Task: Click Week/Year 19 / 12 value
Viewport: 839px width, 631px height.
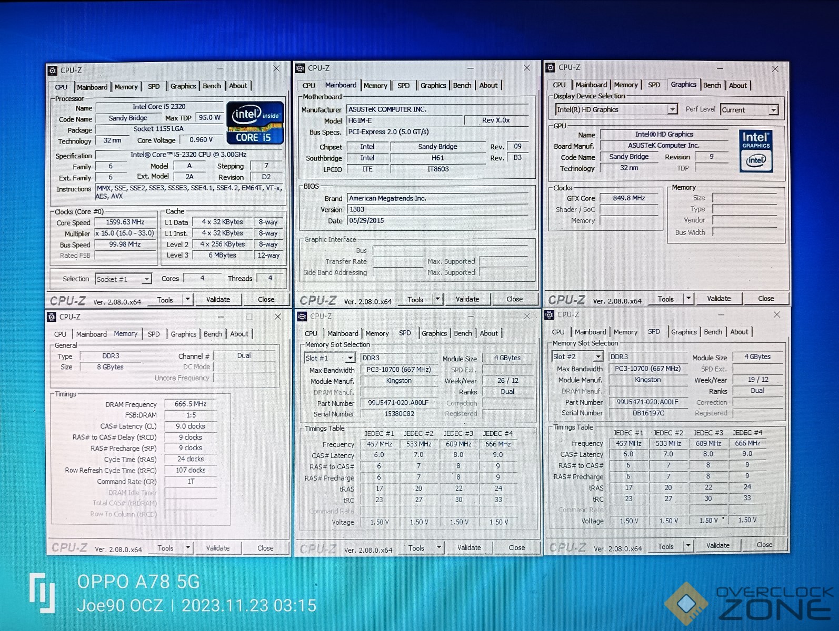Action: point(758,379)
